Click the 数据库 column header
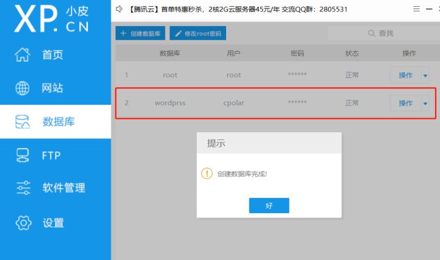This screenshot has height=260, width=440. (x=170, y=53)
